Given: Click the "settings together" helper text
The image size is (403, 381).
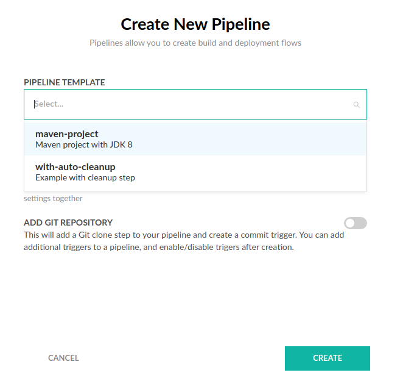Looking at the screenshot, I should (53, 198).
